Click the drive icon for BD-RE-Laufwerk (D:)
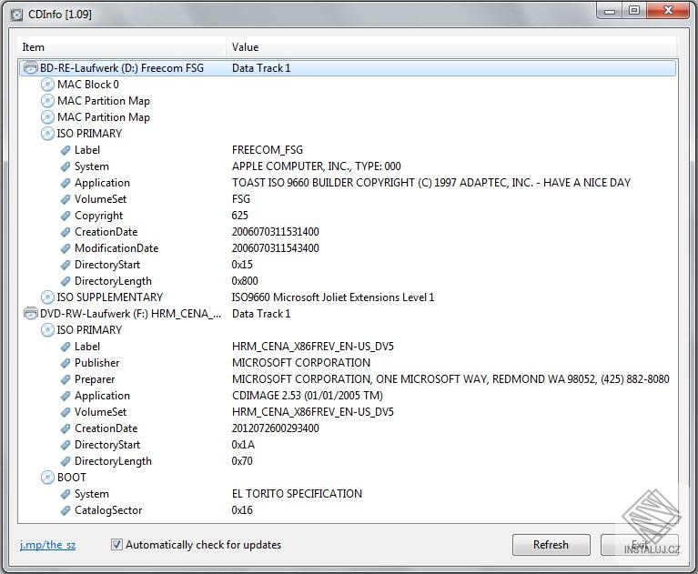The width and height of the screenshot is (698, 574). [31, 68]
